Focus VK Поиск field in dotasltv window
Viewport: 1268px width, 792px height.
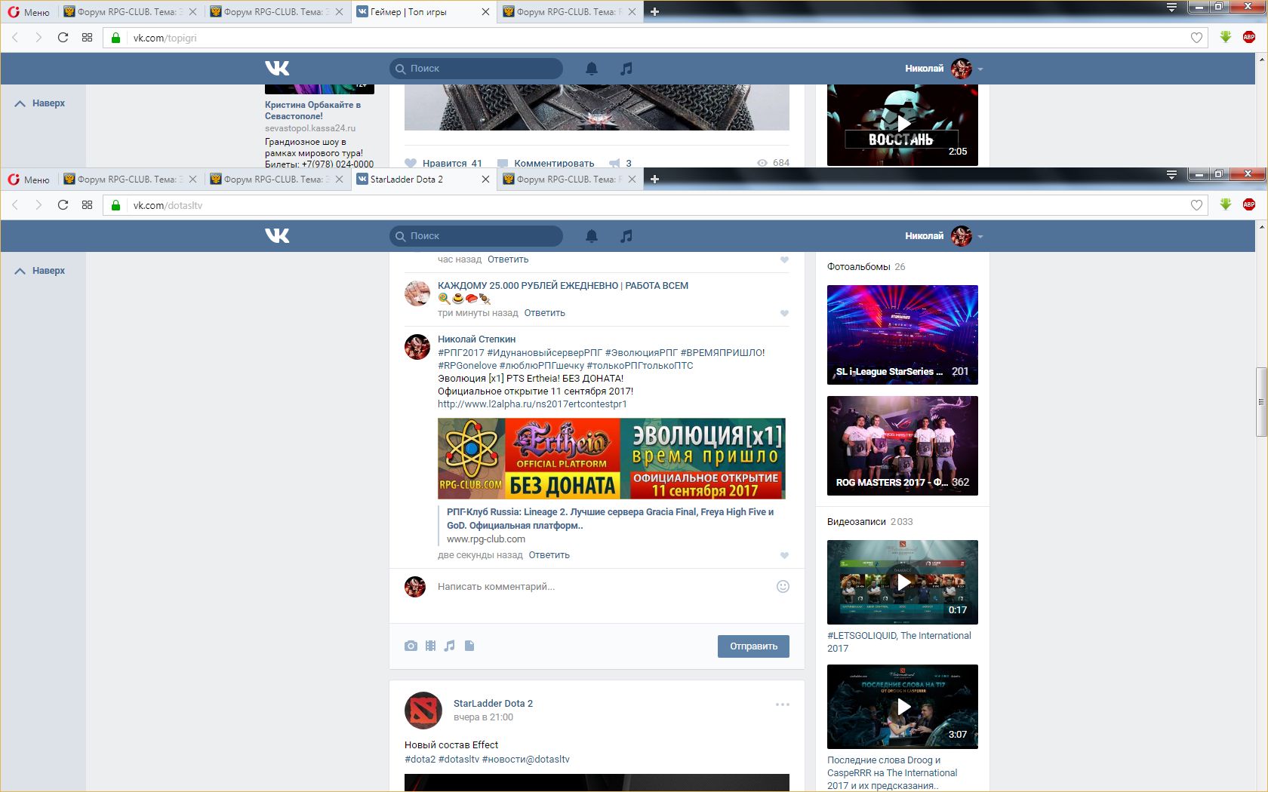[x=476, y=236]
